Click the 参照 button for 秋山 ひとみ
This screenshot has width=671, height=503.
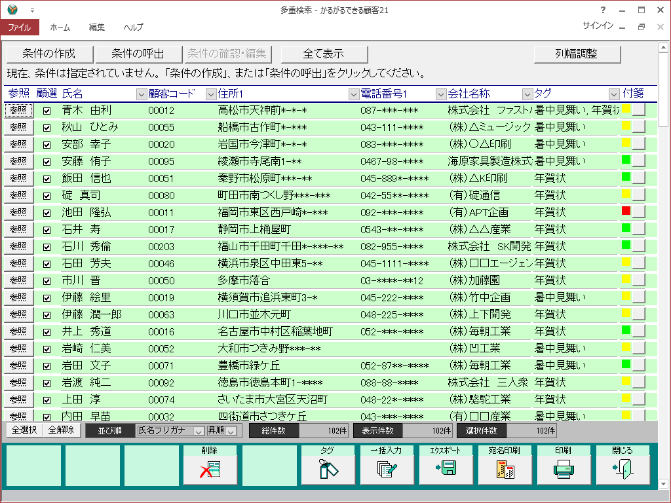pyautogui.click(x=18, y=127)
